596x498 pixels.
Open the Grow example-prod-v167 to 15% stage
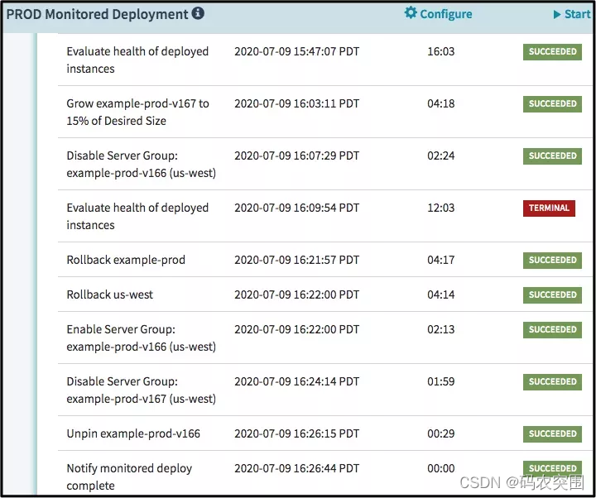pyautogui.click(x=324, y=112)
